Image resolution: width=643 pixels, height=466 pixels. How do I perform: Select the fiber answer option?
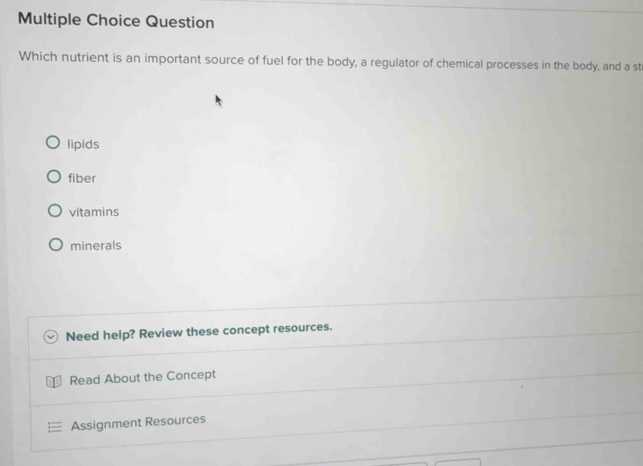tap(54, 176)
